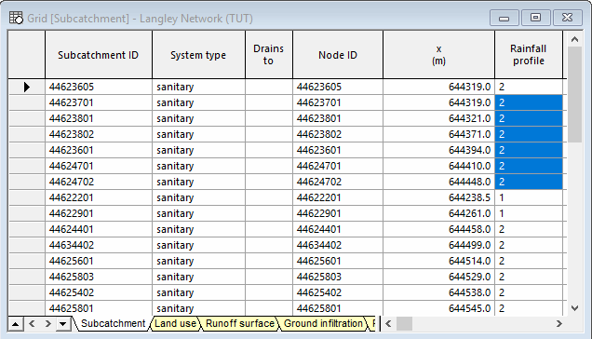Click highlighted Rainfall profile cell in row 44623701
The height and width of the screenshot is (339, 592).
tap(529, 102)
